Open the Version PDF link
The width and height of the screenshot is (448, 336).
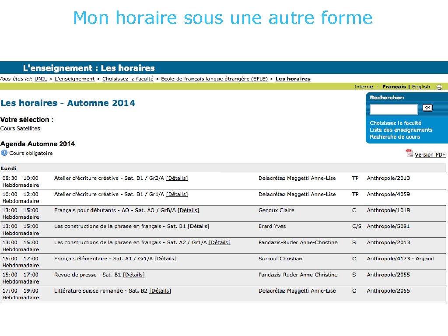tap(430, 154)
